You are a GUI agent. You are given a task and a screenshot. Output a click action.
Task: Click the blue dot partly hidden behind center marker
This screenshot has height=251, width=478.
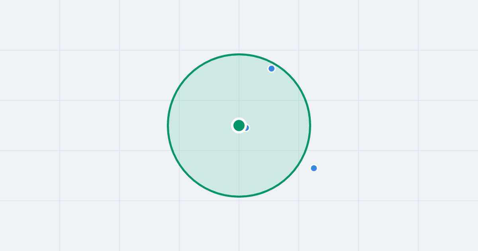(x=247, y=128)
